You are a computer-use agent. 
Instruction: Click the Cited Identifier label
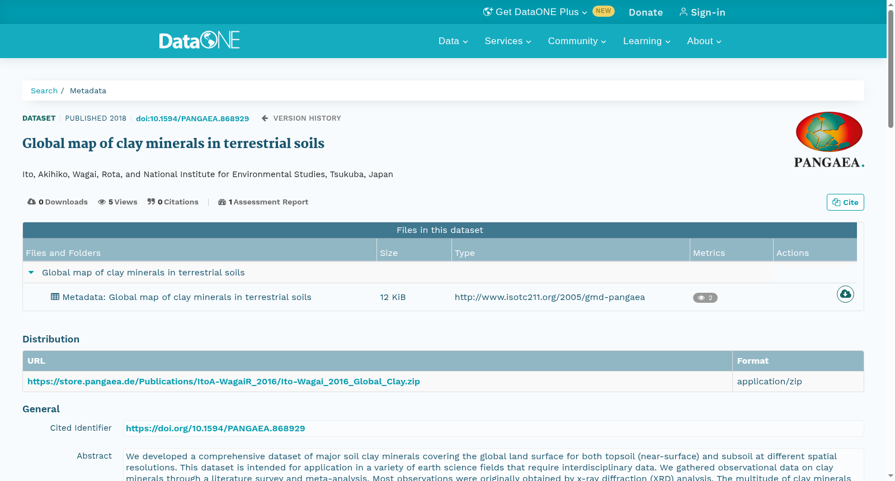[x=81, y=428]
